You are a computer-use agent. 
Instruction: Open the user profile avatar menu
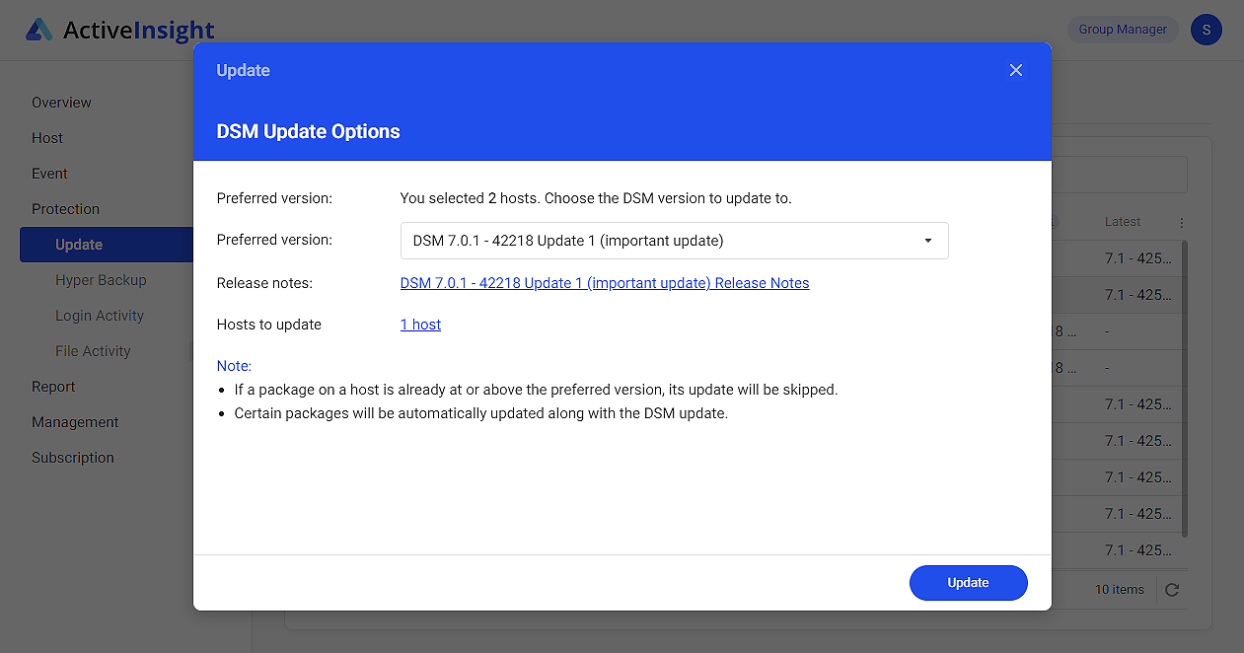click(1206, 30)
